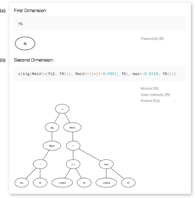Viewport: 195px width, 198px height.
Task: Select the root x node of the tree
Action: (62, 109)
